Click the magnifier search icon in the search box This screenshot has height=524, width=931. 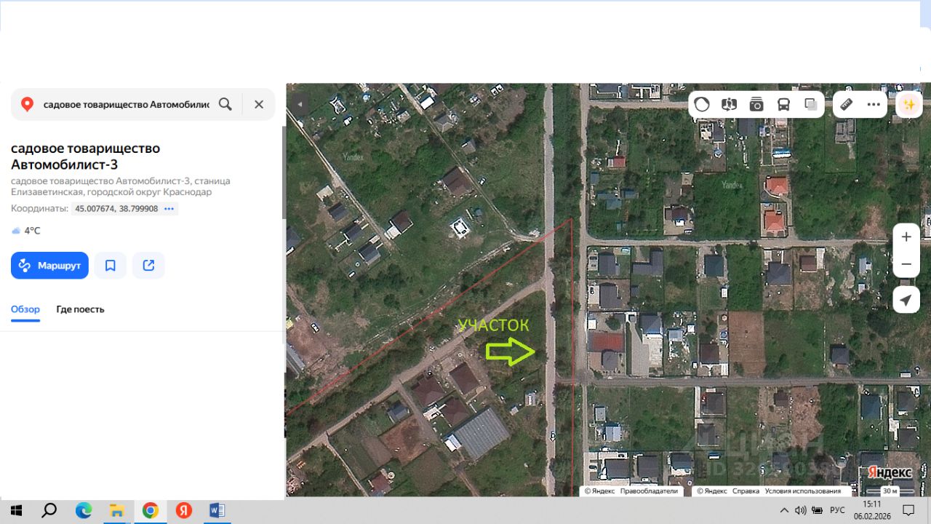click(225, 104)
